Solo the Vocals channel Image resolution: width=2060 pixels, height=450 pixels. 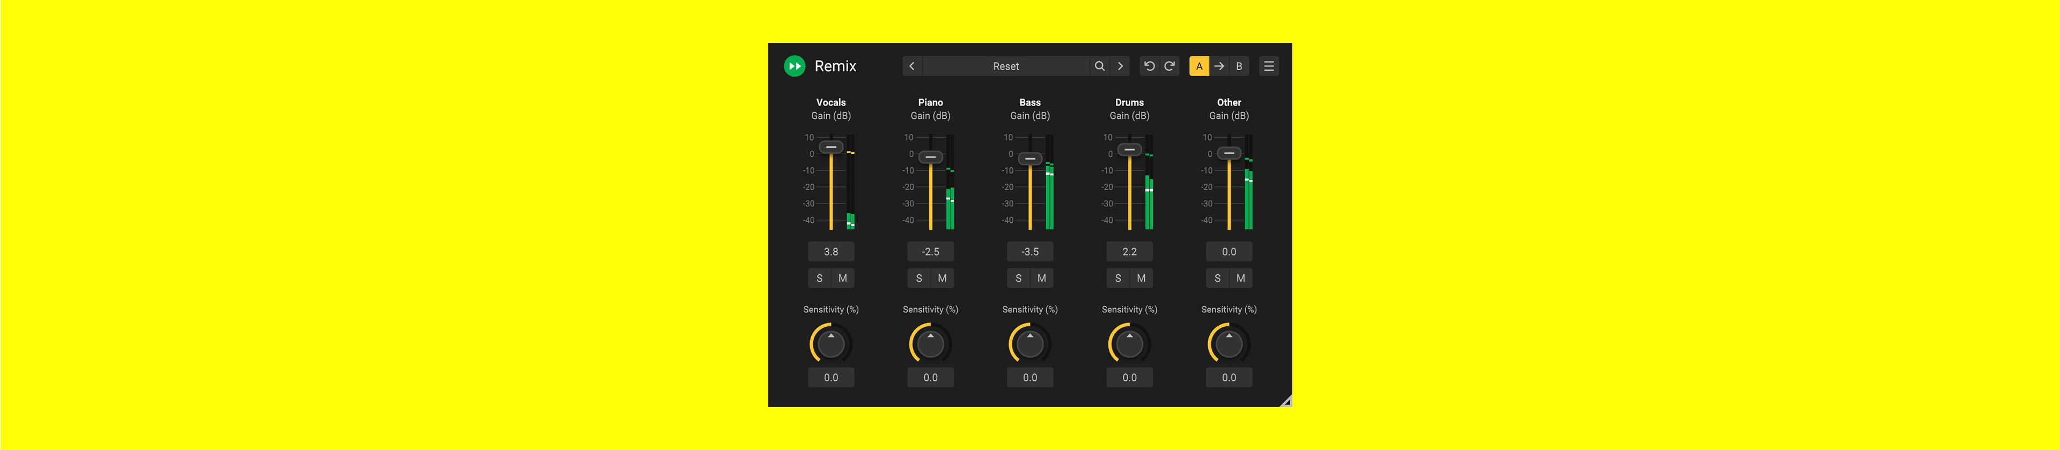coord(819,279)
